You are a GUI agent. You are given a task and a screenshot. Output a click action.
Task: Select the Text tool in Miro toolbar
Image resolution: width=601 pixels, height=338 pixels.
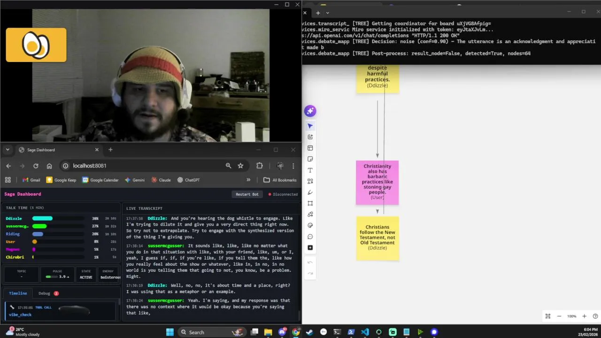pos(310,170)
